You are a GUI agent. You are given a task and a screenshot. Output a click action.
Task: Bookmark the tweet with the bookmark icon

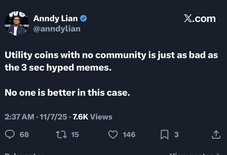pyautogui.click(x=165, y=135)
